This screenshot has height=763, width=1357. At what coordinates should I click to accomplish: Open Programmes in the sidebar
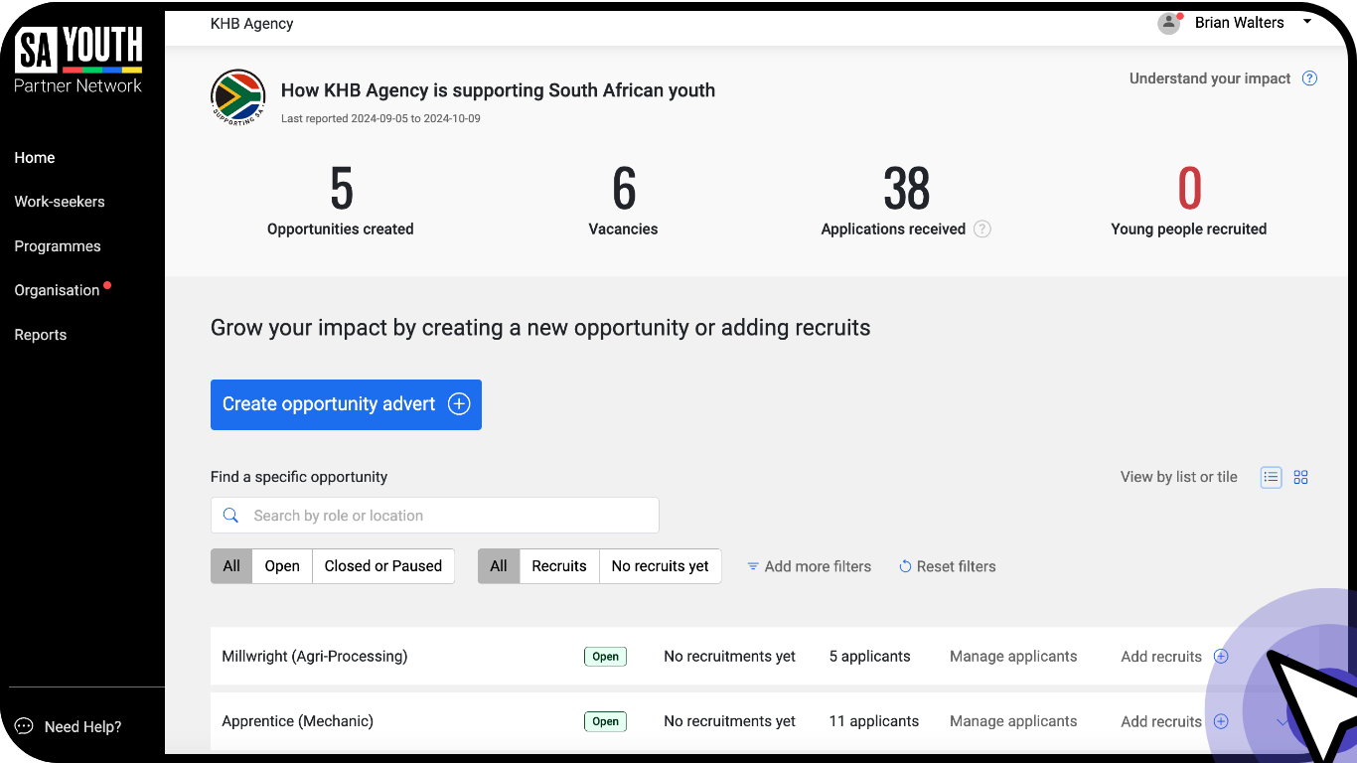click(58, 246)
